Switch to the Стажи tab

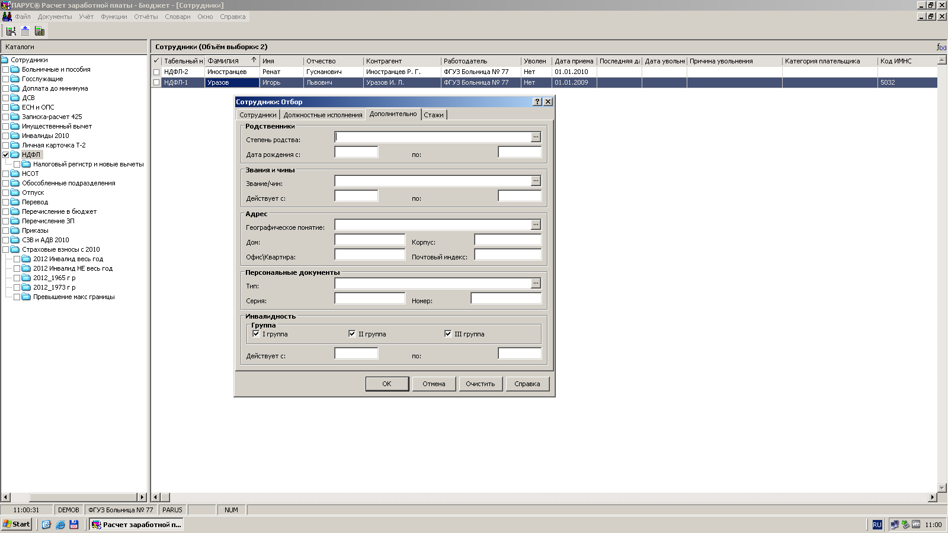(434, 115)
